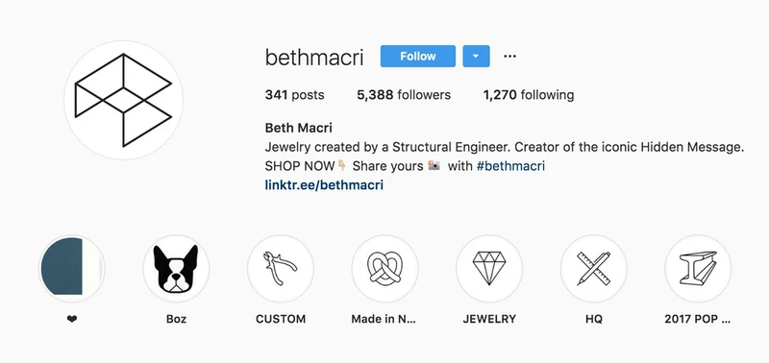The image size is (769, 363).
Task: Click the blue Follow button
Action: [418, 57]
